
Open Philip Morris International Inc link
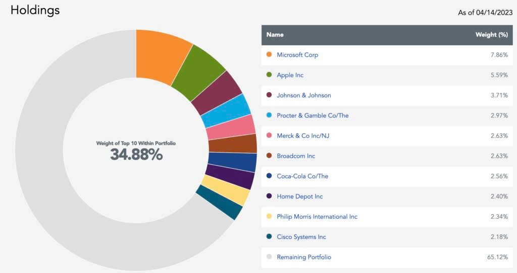317,217
